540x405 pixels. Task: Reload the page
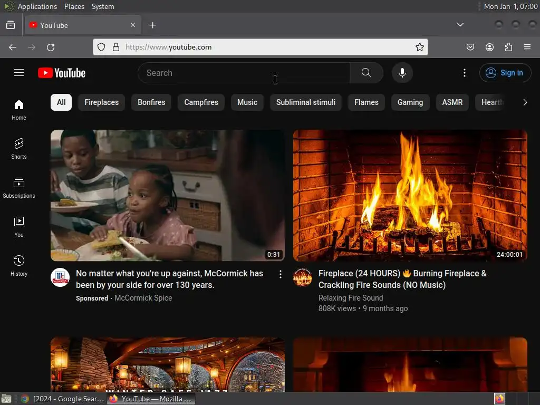51,47
